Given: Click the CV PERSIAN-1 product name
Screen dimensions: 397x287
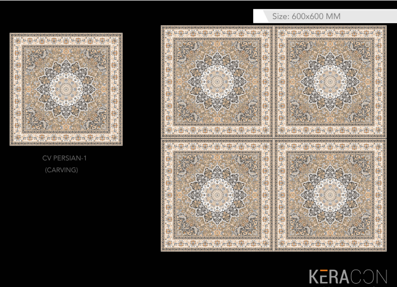Looking at the screenshot, I should click(x=64, y=158).
